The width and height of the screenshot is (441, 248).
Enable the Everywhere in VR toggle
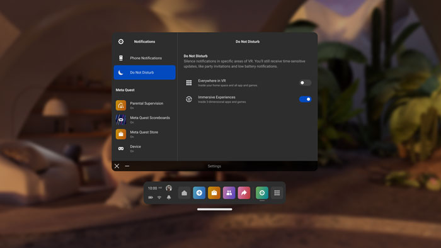click(x=305, y=82)
